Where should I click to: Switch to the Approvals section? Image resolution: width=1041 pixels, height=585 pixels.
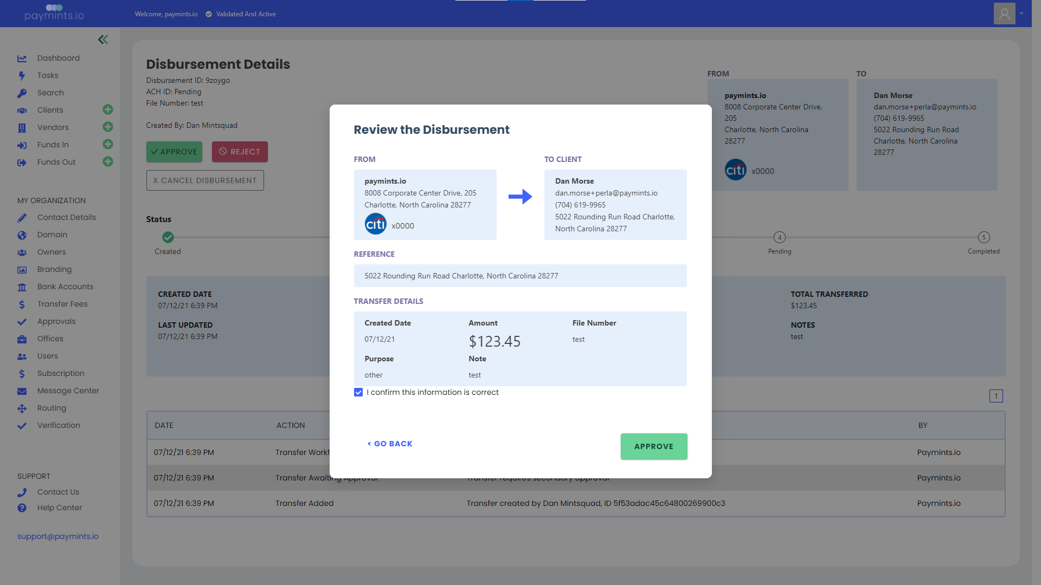[x=55, y=321]
